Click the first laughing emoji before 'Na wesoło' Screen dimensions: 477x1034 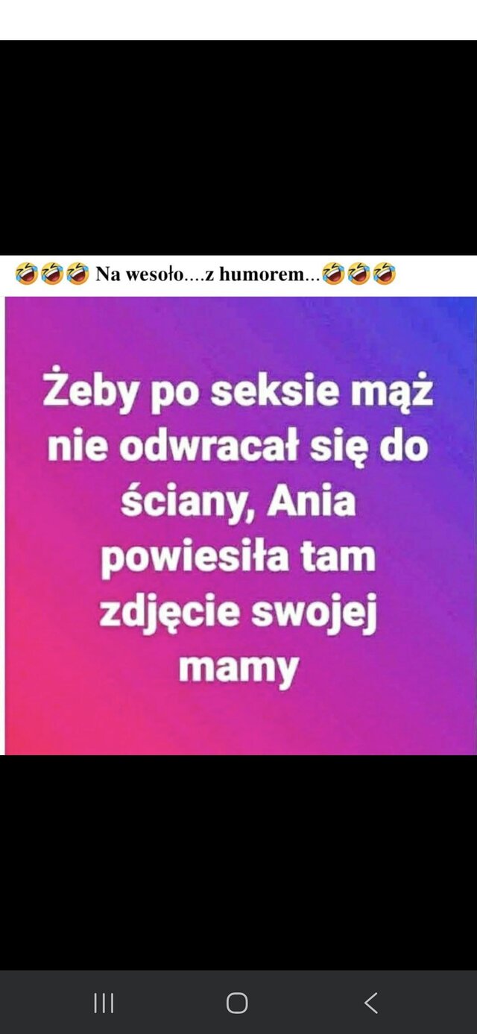coord(28,274)
